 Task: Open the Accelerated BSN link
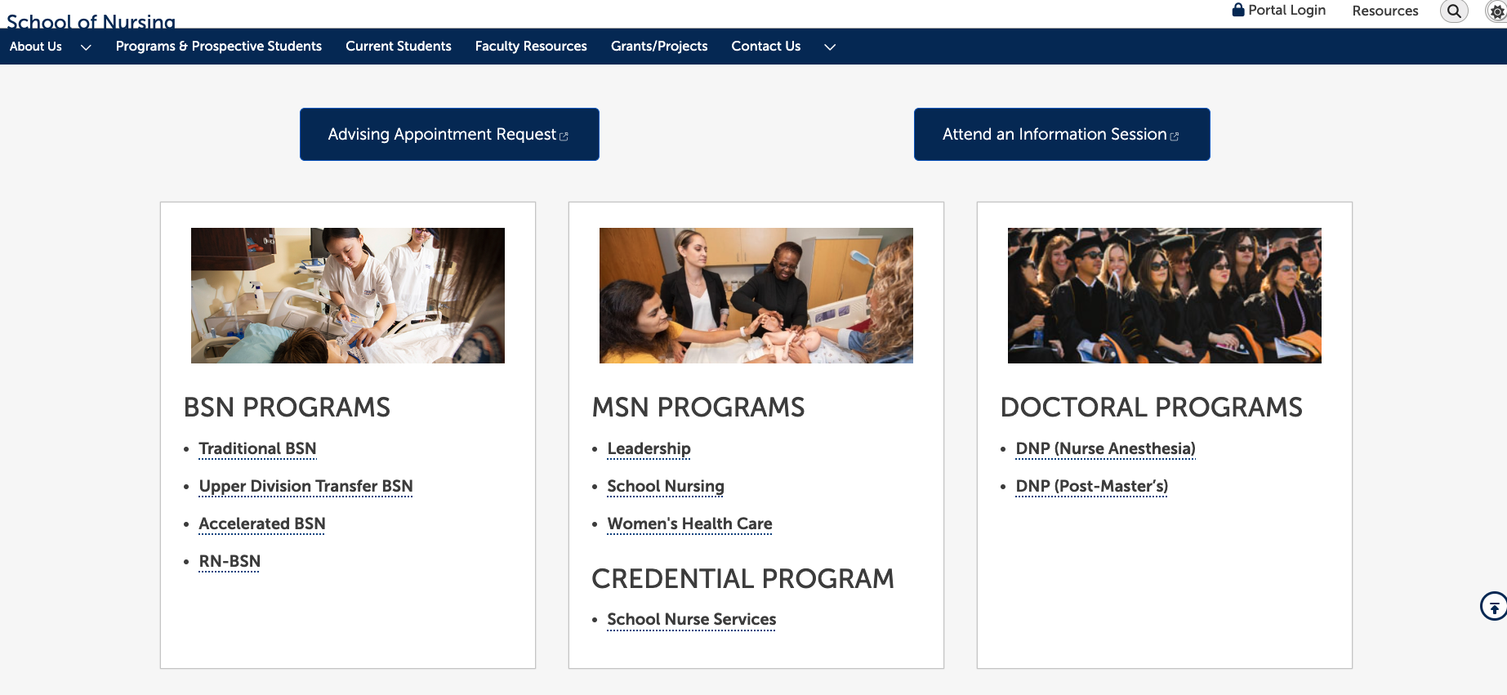262,523
